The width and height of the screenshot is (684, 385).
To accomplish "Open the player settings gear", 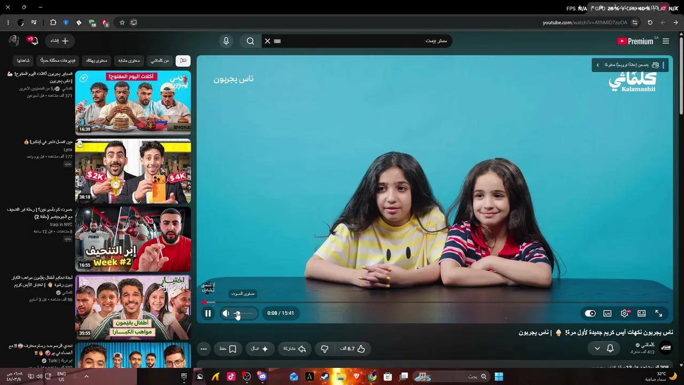I will (625, 313).
